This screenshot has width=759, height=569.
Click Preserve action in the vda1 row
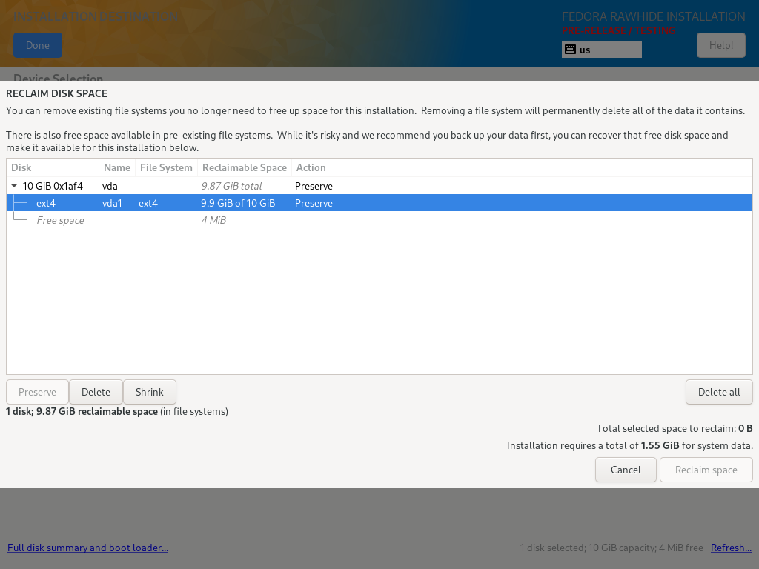click(314, 203)
